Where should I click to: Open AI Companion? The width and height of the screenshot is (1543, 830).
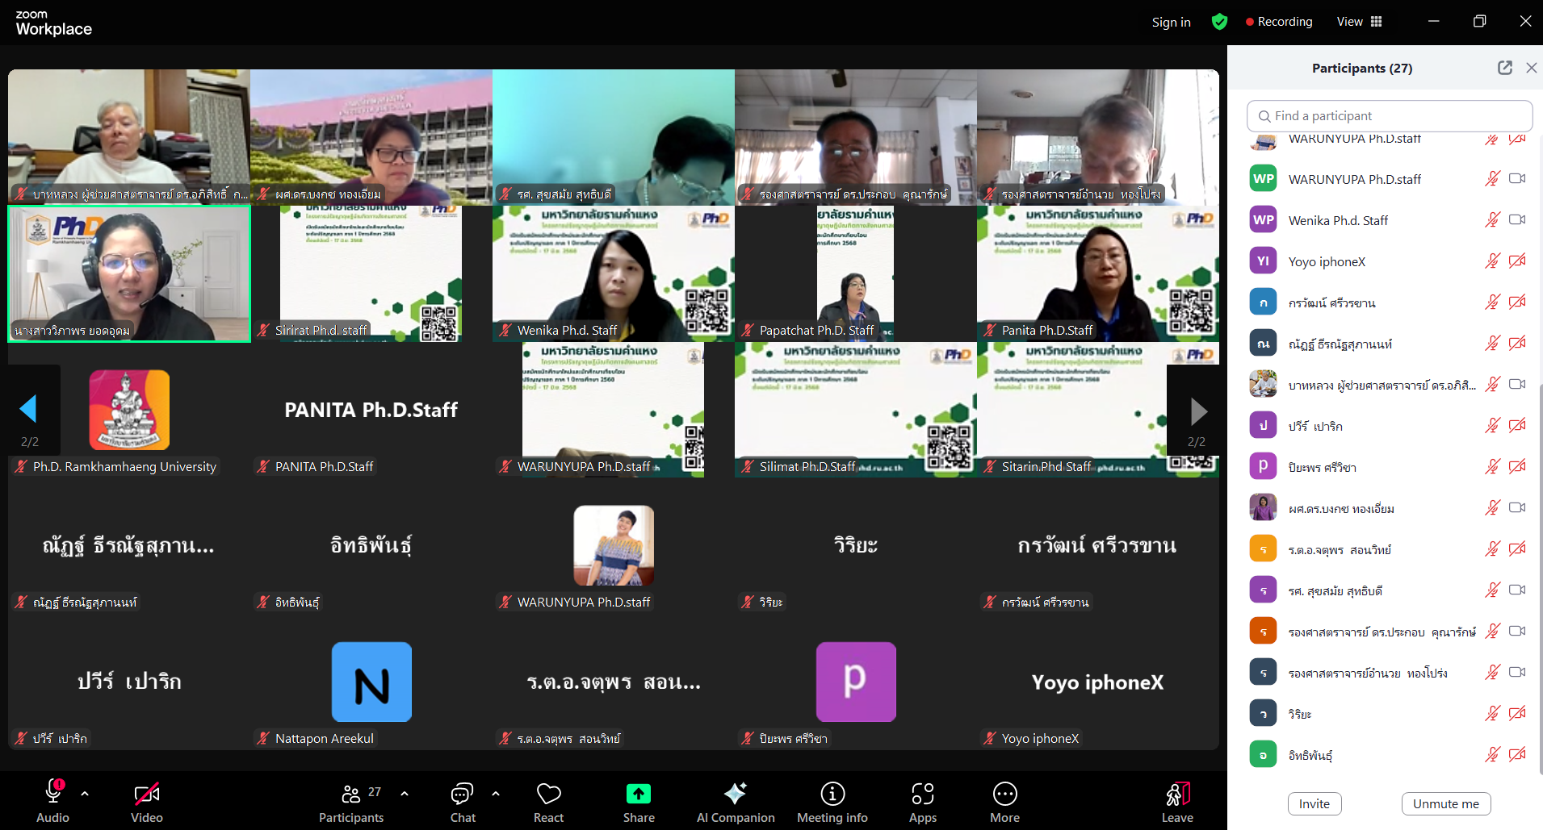point(736,800)
